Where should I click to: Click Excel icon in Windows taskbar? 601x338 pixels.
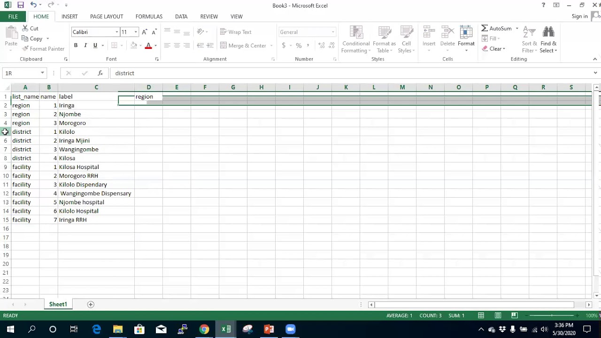(226, 329)
